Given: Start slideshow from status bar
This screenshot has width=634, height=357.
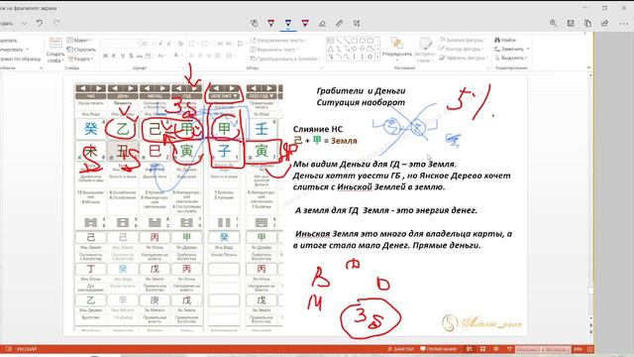Looking at the screenshot, I should 509,349.
